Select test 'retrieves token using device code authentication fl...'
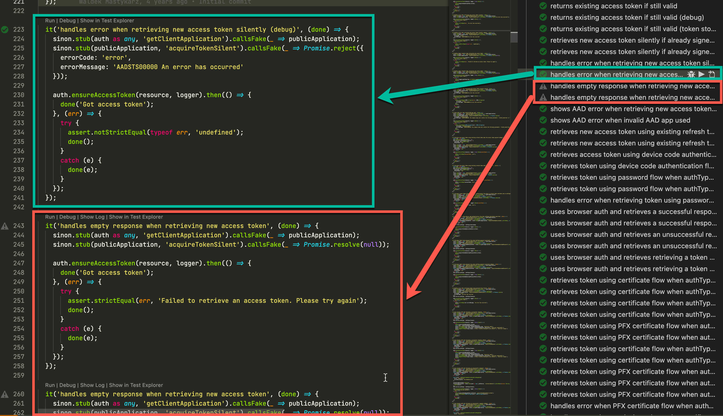The image size is (723, 416). coord(632,166)
